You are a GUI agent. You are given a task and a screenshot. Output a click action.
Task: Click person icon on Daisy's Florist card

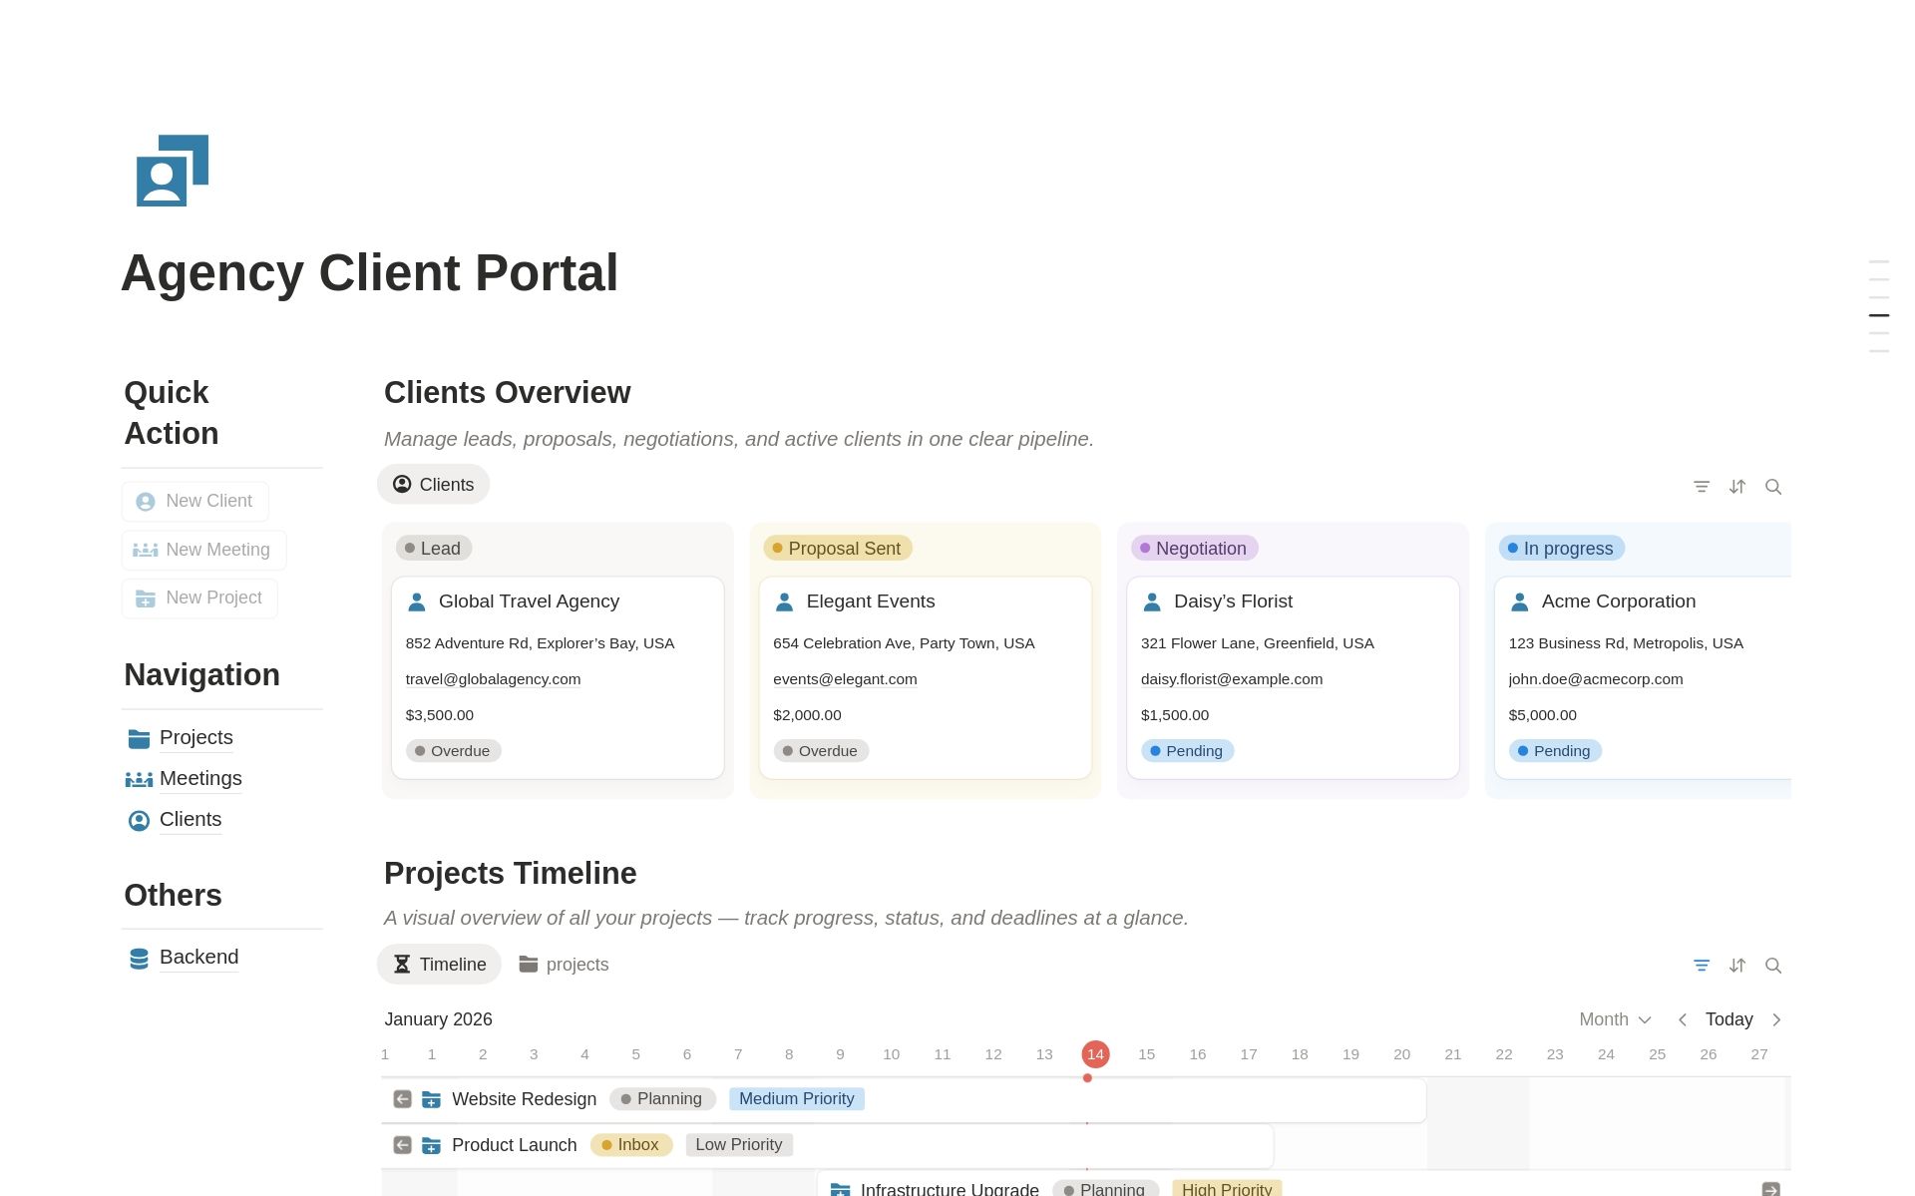pyautogui.click(x=1152, y=601)
